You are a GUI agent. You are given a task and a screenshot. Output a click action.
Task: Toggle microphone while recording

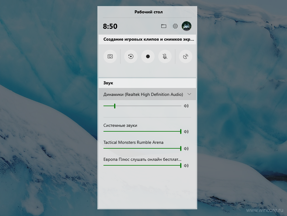tap(165, 56)
